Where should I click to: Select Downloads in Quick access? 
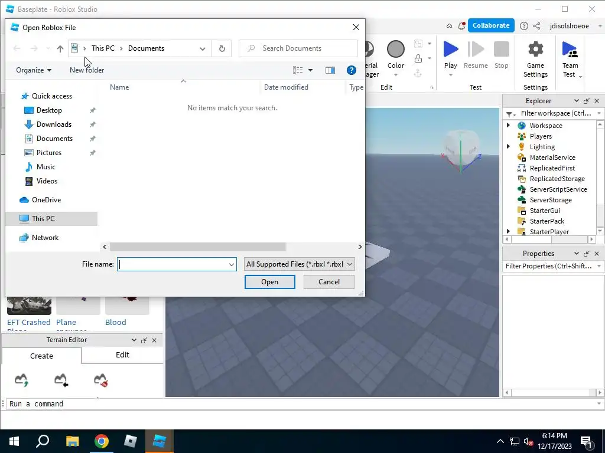(x=54, y=124)
